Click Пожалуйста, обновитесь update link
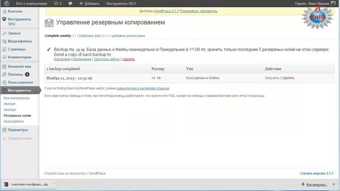340x191 pixels. (x=199, y=11)
